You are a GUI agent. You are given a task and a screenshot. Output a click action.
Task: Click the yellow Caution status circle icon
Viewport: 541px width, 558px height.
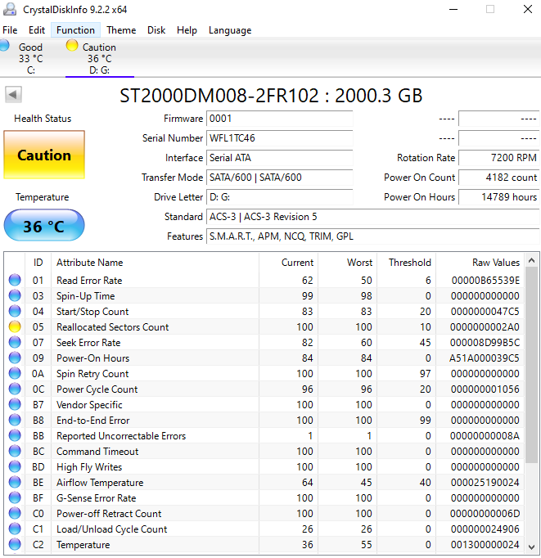(x=72, y=46)
